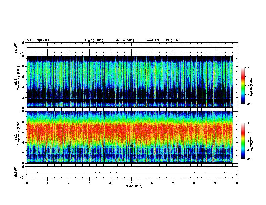
Task: Select the date text "Aug.16, 2026"
Action: click(x=94, y=40)
